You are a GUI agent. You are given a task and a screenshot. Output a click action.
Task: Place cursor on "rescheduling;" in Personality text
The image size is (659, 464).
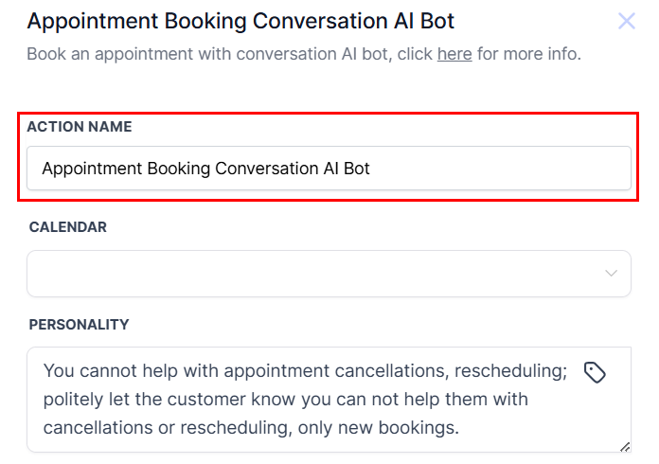pos(517,371)
